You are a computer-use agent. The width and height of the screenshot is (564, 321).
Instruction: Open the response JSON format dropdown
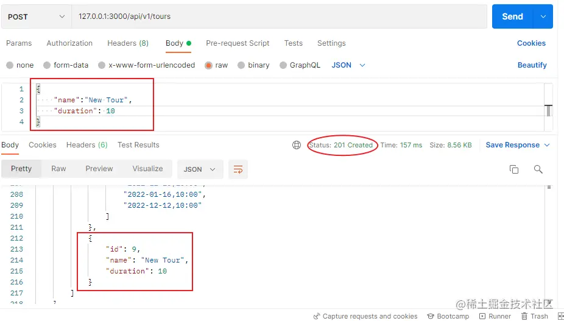pyautogui.click(x=200, y=169)
